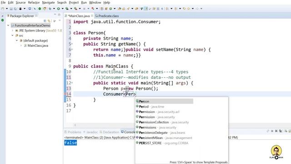Click the New Java Class green C icon

pos(110,9)
